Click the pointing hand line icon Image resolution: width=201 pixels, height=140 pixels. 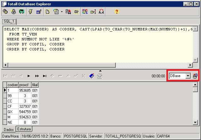tap(93, 12)
